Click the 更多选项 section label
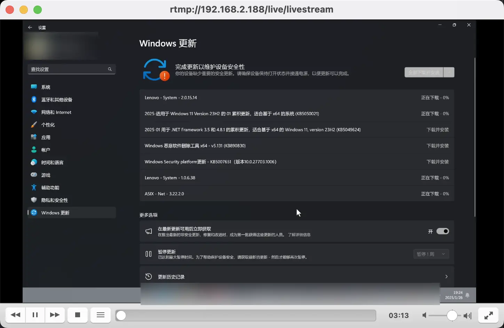The width and height of the screenshot is (504, 328). point(149,215)
